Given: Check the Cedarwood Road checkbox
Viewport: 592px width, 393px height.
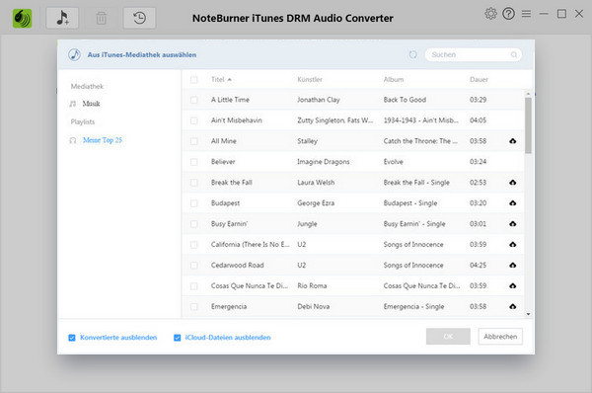Looking at the screenshot, I should [193, 266].
